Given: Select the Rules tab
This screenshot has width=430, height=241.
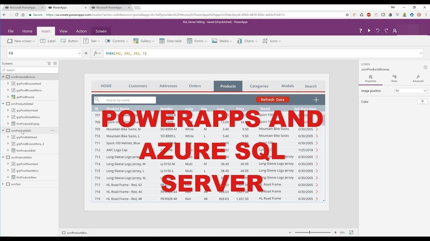Looking at the screenshot, I should [394, 79].
